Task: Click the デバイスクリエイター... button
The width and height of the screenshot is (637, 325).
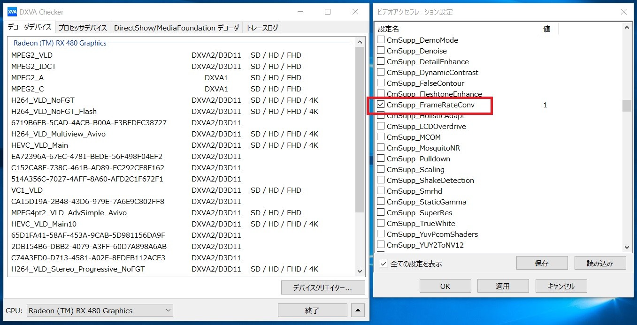Action: click(323, 287)
